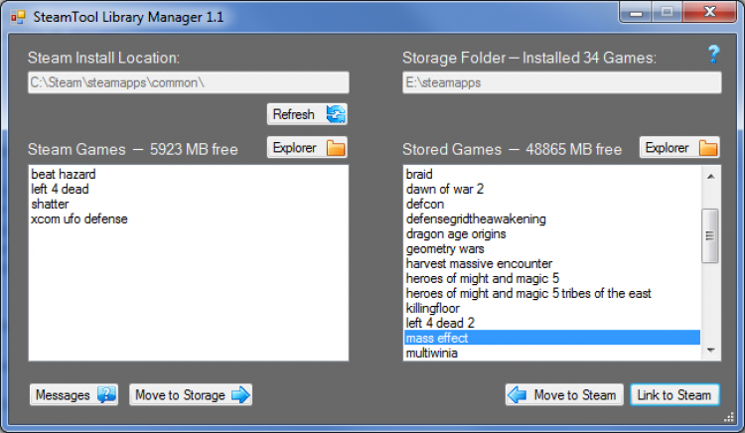Click Link to Steam button
Image resolution: width=745 pixels, height=433 pixels.
click(x=674, y=394)
